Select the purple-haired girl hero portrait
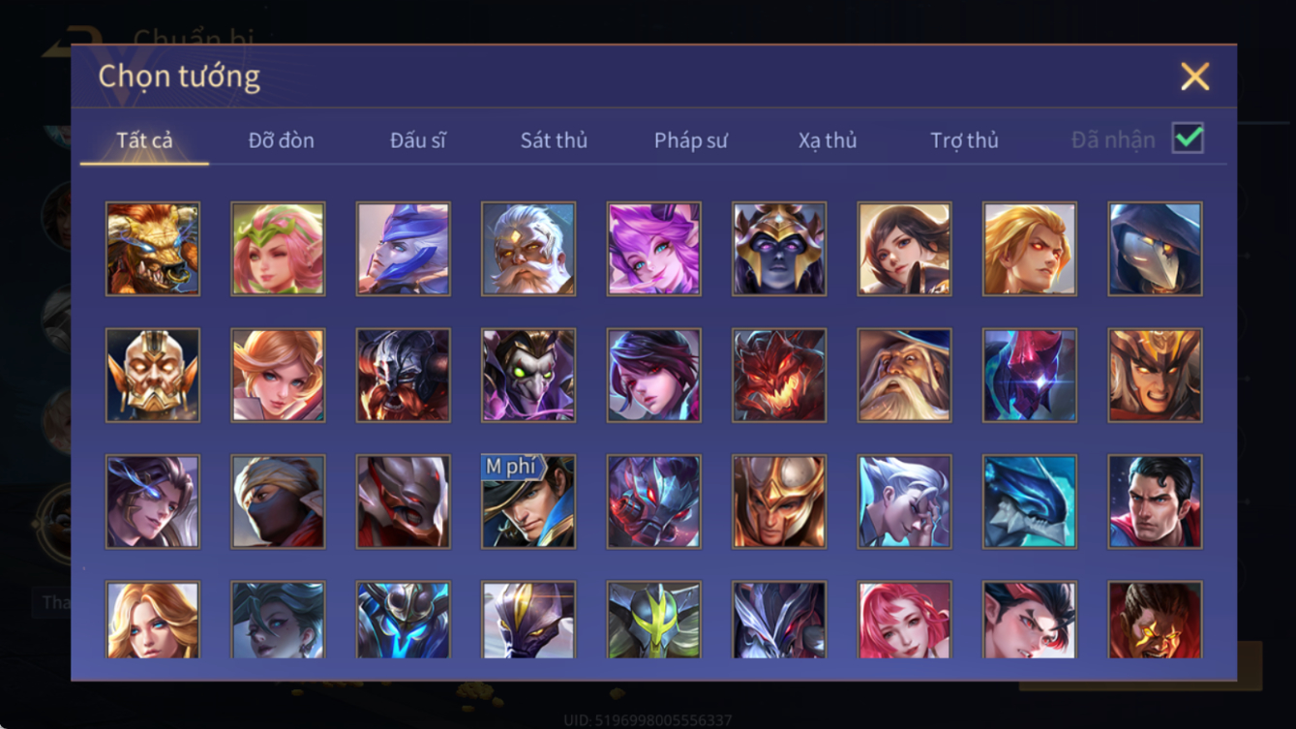The image size is (1296, 729). (653, 249)
